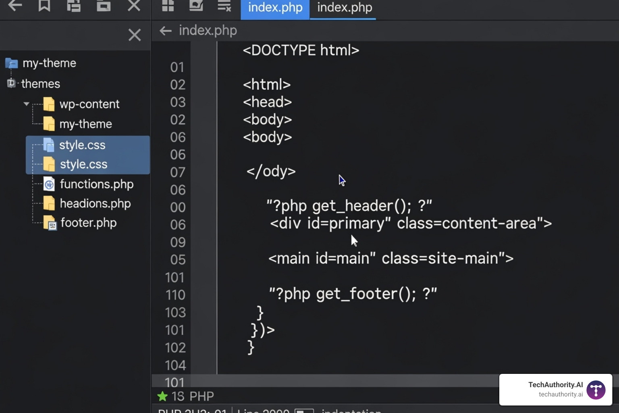Click line number 104 in the gutter
The height and width of the screenshot is (413, 619).
pos(175,365)
